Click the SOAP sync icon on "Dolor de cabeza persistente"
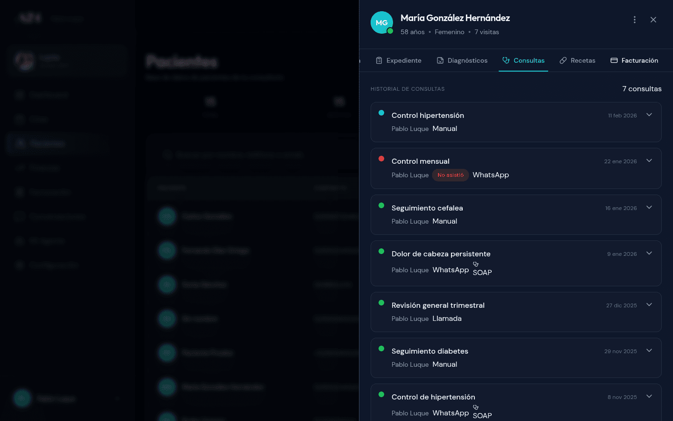673x421 pixels. pyautogui.click(x=476, y=265)
